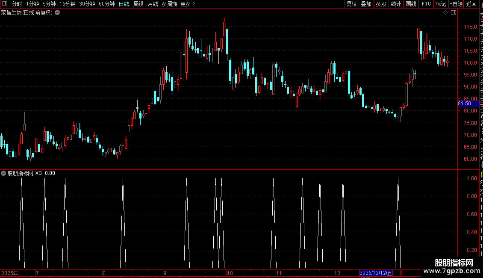Screen dimensions: 483x278
Task: Open the 多周期 multi-period view
Action: click(169, 4)
